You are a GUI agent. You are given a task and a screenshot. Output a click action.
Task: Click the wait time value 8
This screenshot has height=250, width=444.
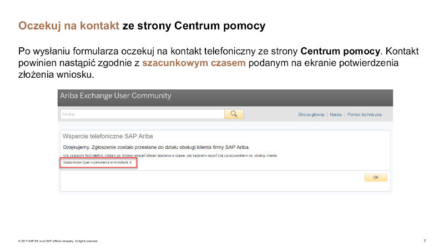[130, 163]
